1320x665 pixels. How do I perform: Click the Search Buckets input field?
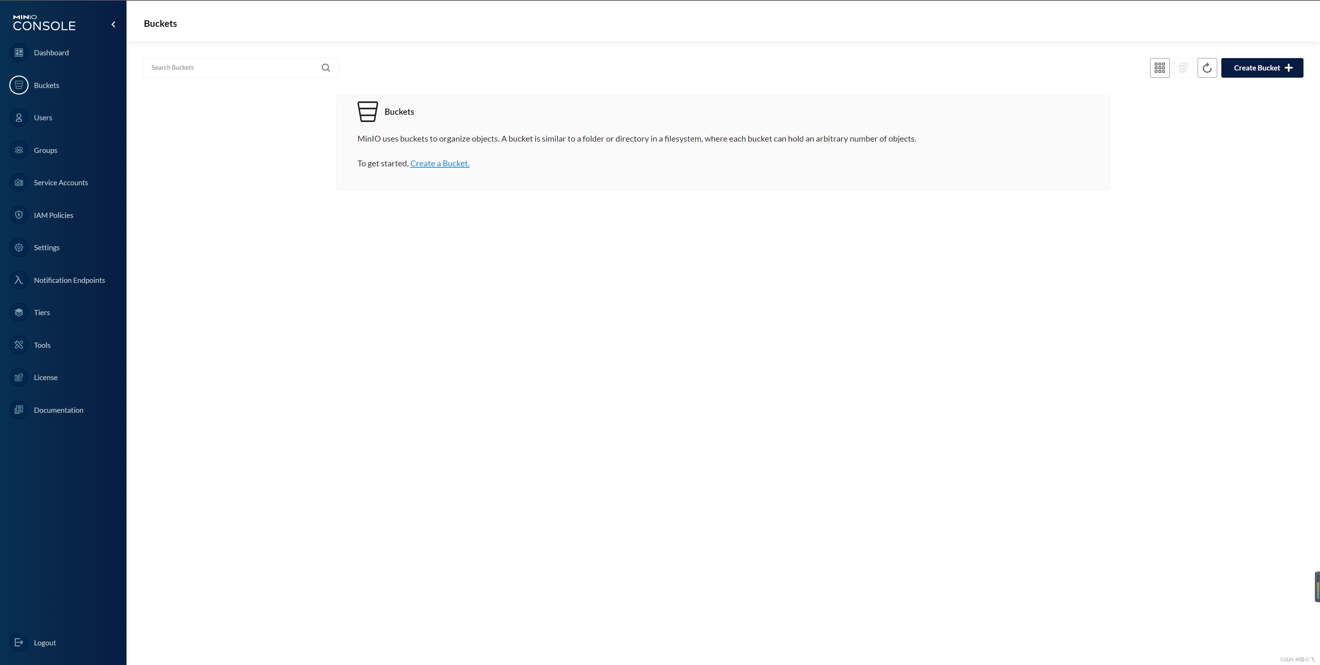233,68
